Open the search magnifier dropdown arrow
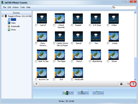The height and width of the screenshot is (104, 138). coord(115,7)
